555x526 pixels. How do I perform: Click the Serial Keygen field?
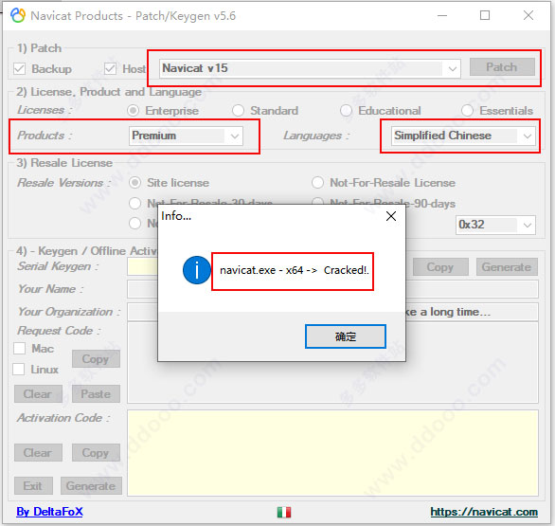coord(142,266)
